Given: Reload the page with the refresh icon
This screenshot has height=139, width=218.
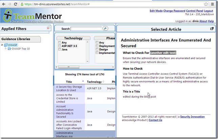Looking at the screenshot, I should click(x=16, y=4).
